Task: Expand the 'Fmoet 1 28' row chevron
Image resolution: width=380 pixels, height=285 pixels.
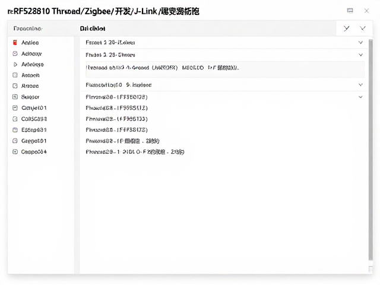Action: pyautogui.click(x=360, y=42)
